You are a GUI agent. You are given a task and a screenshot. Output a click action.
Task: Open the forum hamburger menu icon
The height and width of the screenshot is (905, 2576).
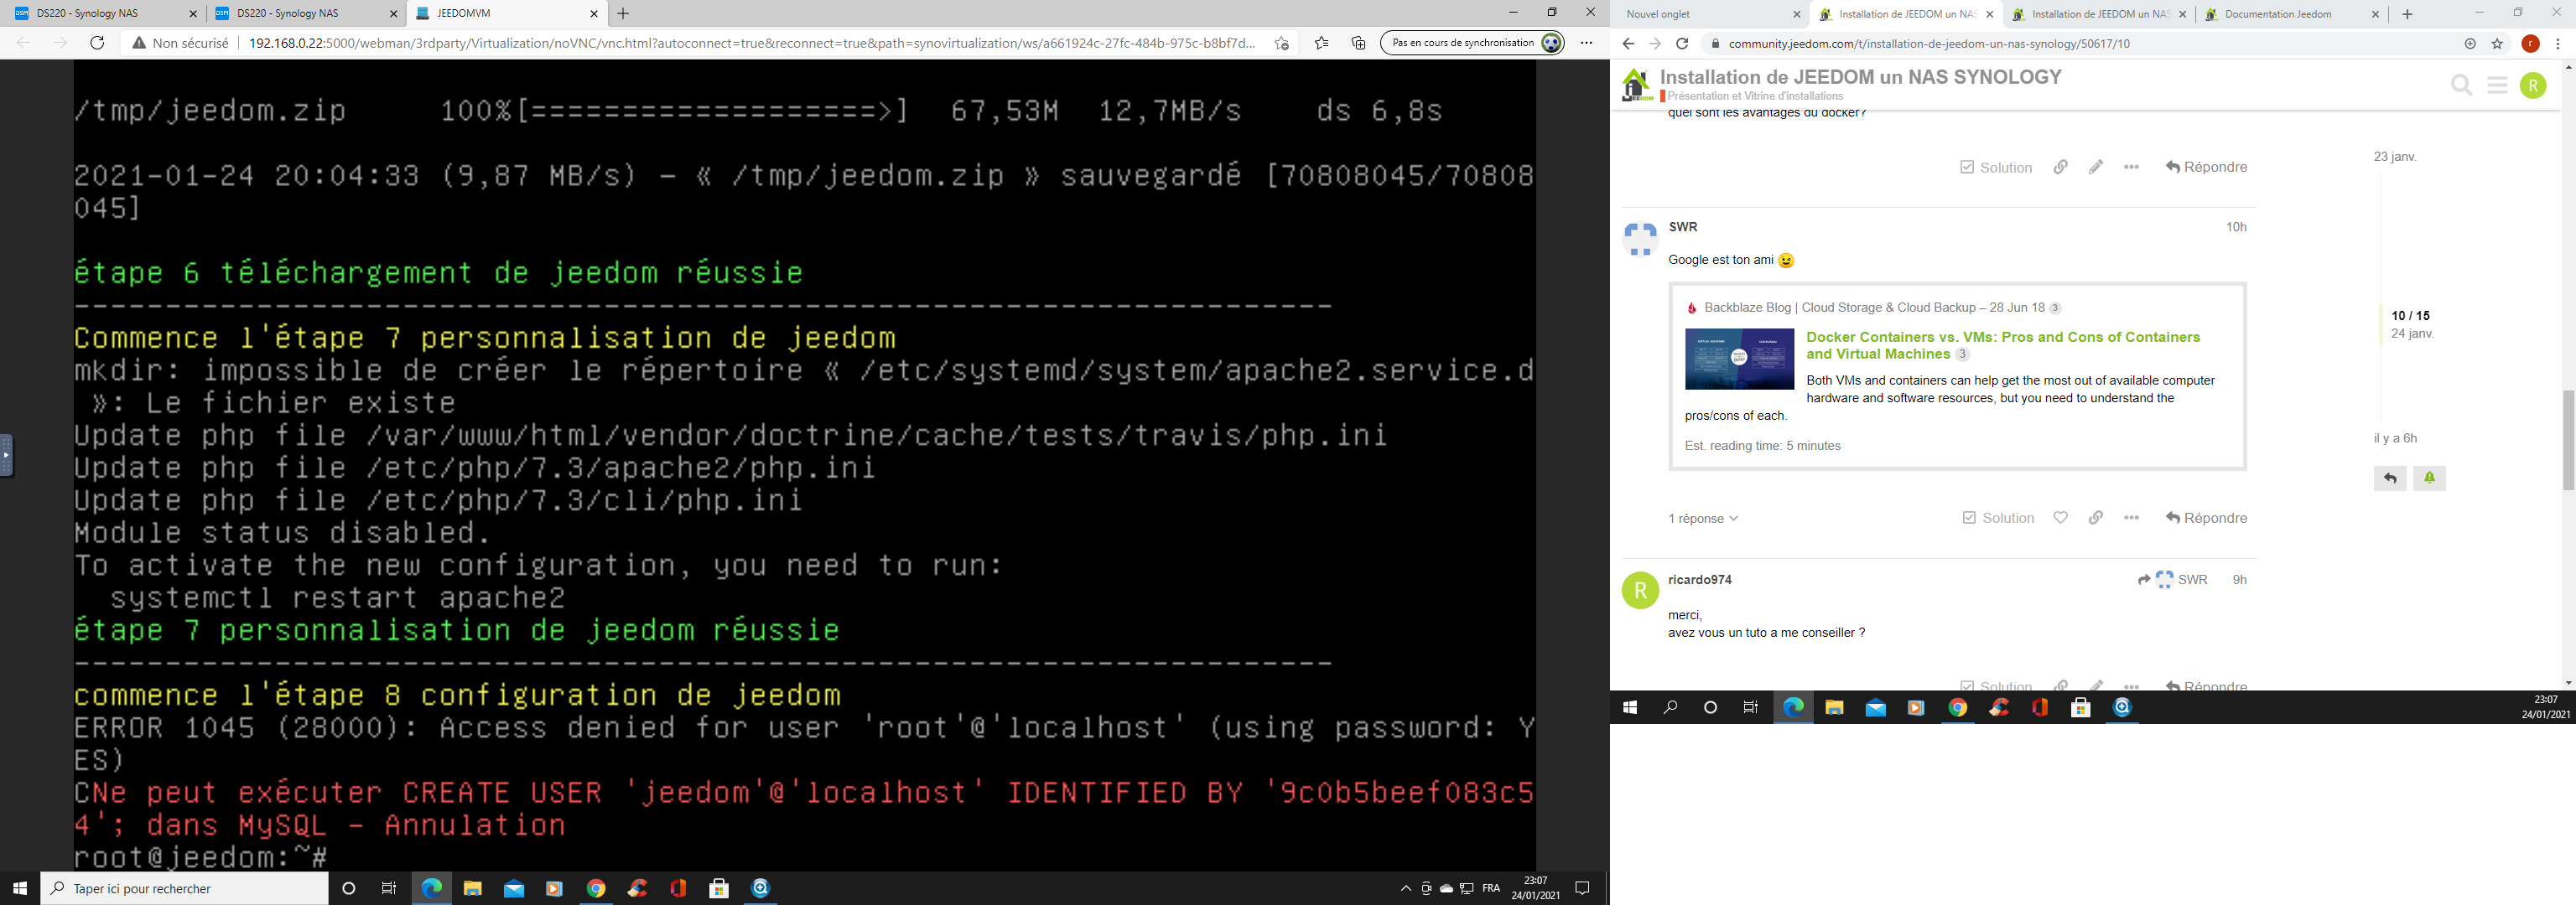pyautogui.click(x=2497, y=86)
